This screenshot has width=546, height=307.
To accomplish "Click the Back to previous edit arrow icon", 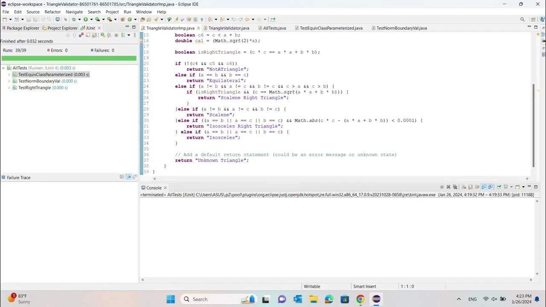I will (x=234, y=19).
